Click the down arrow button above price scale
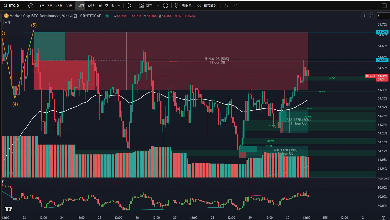 [x=364, y=16]
